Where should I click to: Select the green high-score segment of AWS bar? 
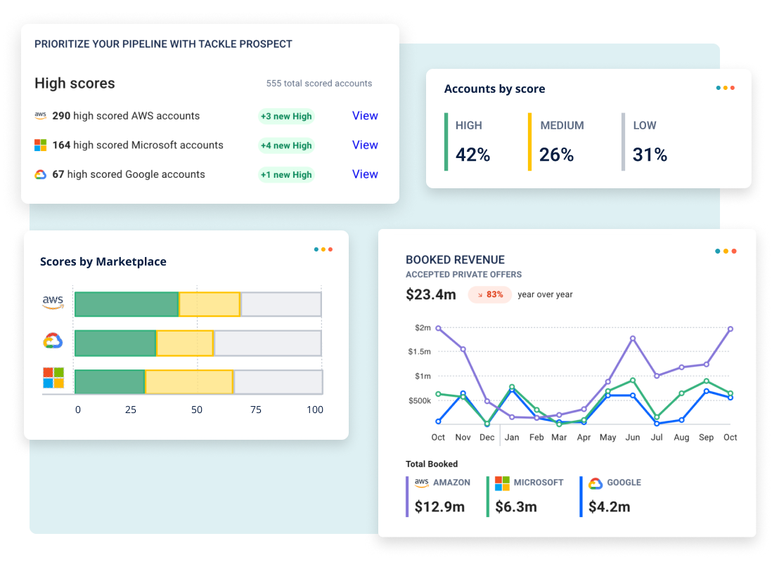pyautogui.click(x=127, y=304)
